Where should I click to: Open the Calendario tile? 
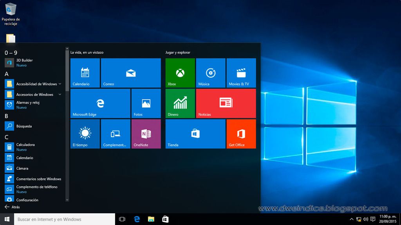pyautogui.click(x=85, y=73)
